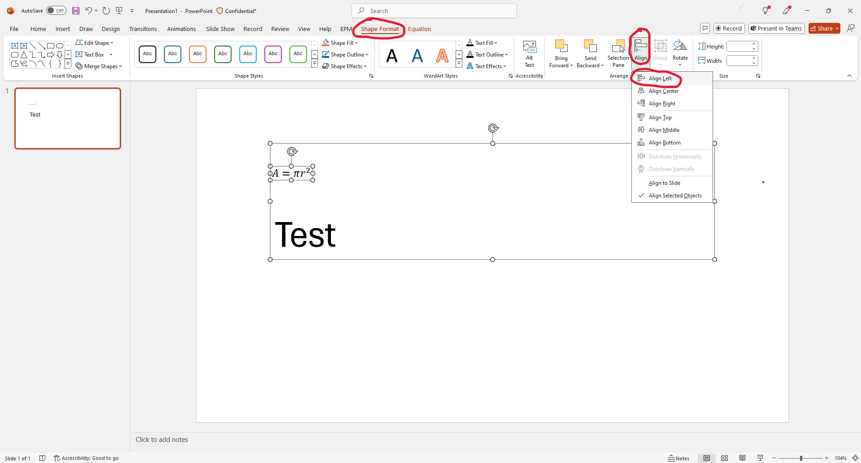Increase Width stepper up arrow
Screen dimensions: 861x463
pyautogui.click(x=754, y=58)
